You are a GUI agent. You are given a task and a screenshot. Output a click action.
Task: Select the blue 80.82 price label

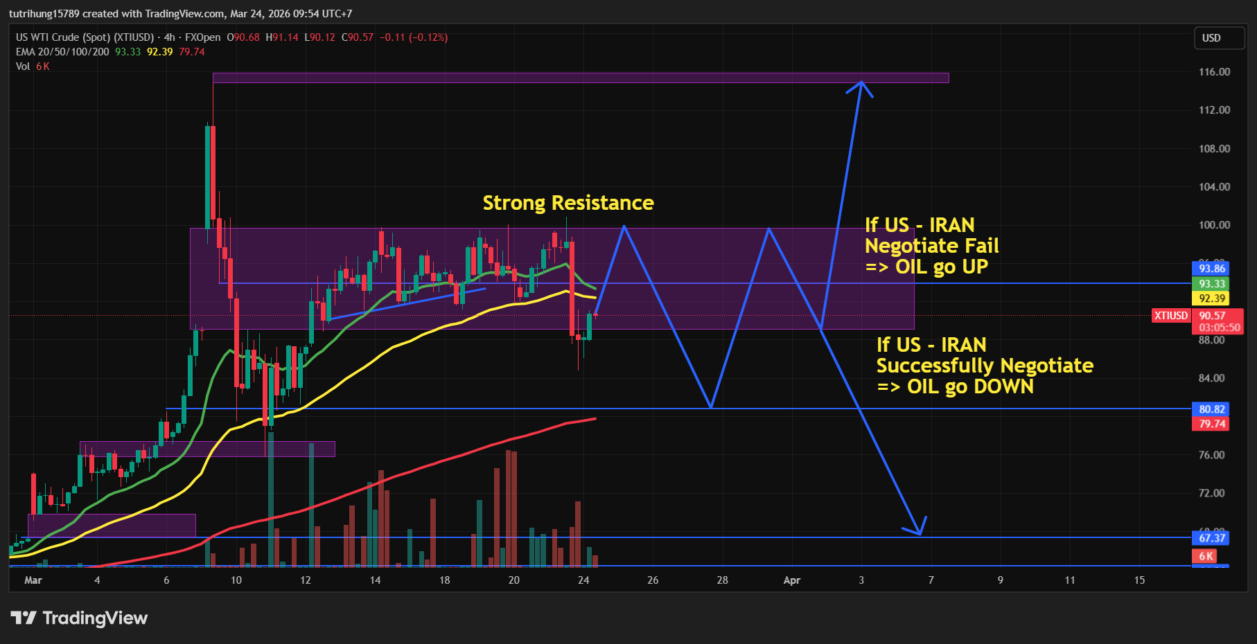tap(1211, 409)
